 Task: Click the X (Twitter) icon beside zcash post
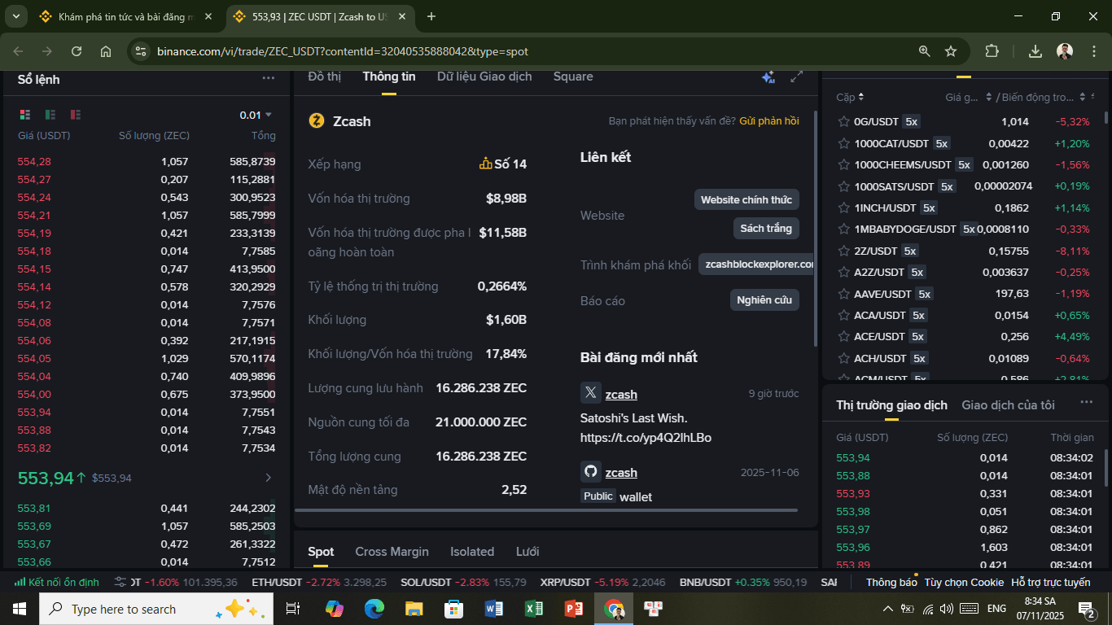[591, 393]
